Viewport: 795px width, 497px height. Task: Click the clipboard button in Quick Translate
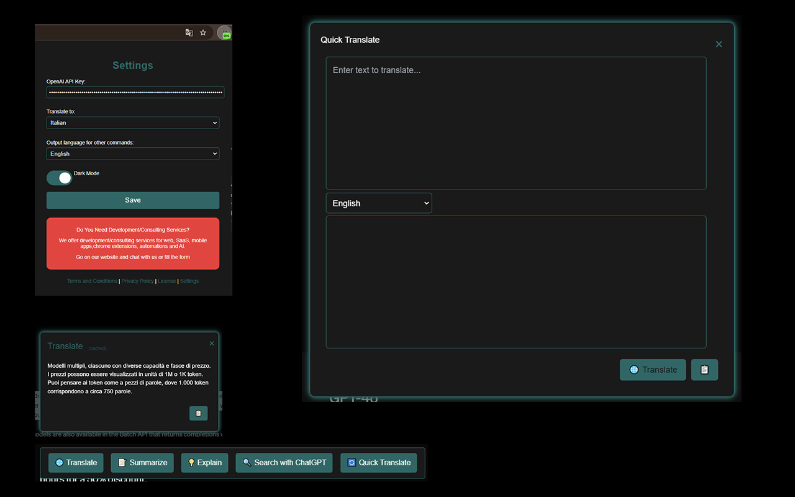[x=704, y=370]
